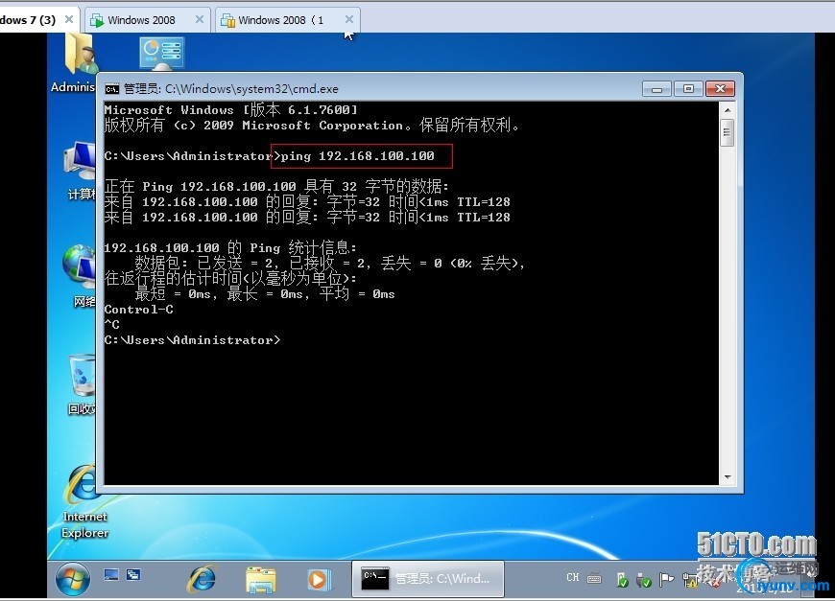Image resolution: width=835 pixels, height=601 pixels.
Task: Launch Internet Explorer from the taskbar
Action: click(202, 579)
